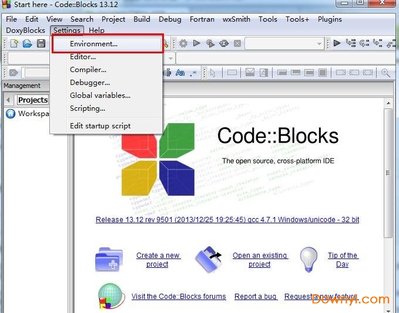Screen dimensions: 399x313
Task: Open the View menu
Action: 54,19
